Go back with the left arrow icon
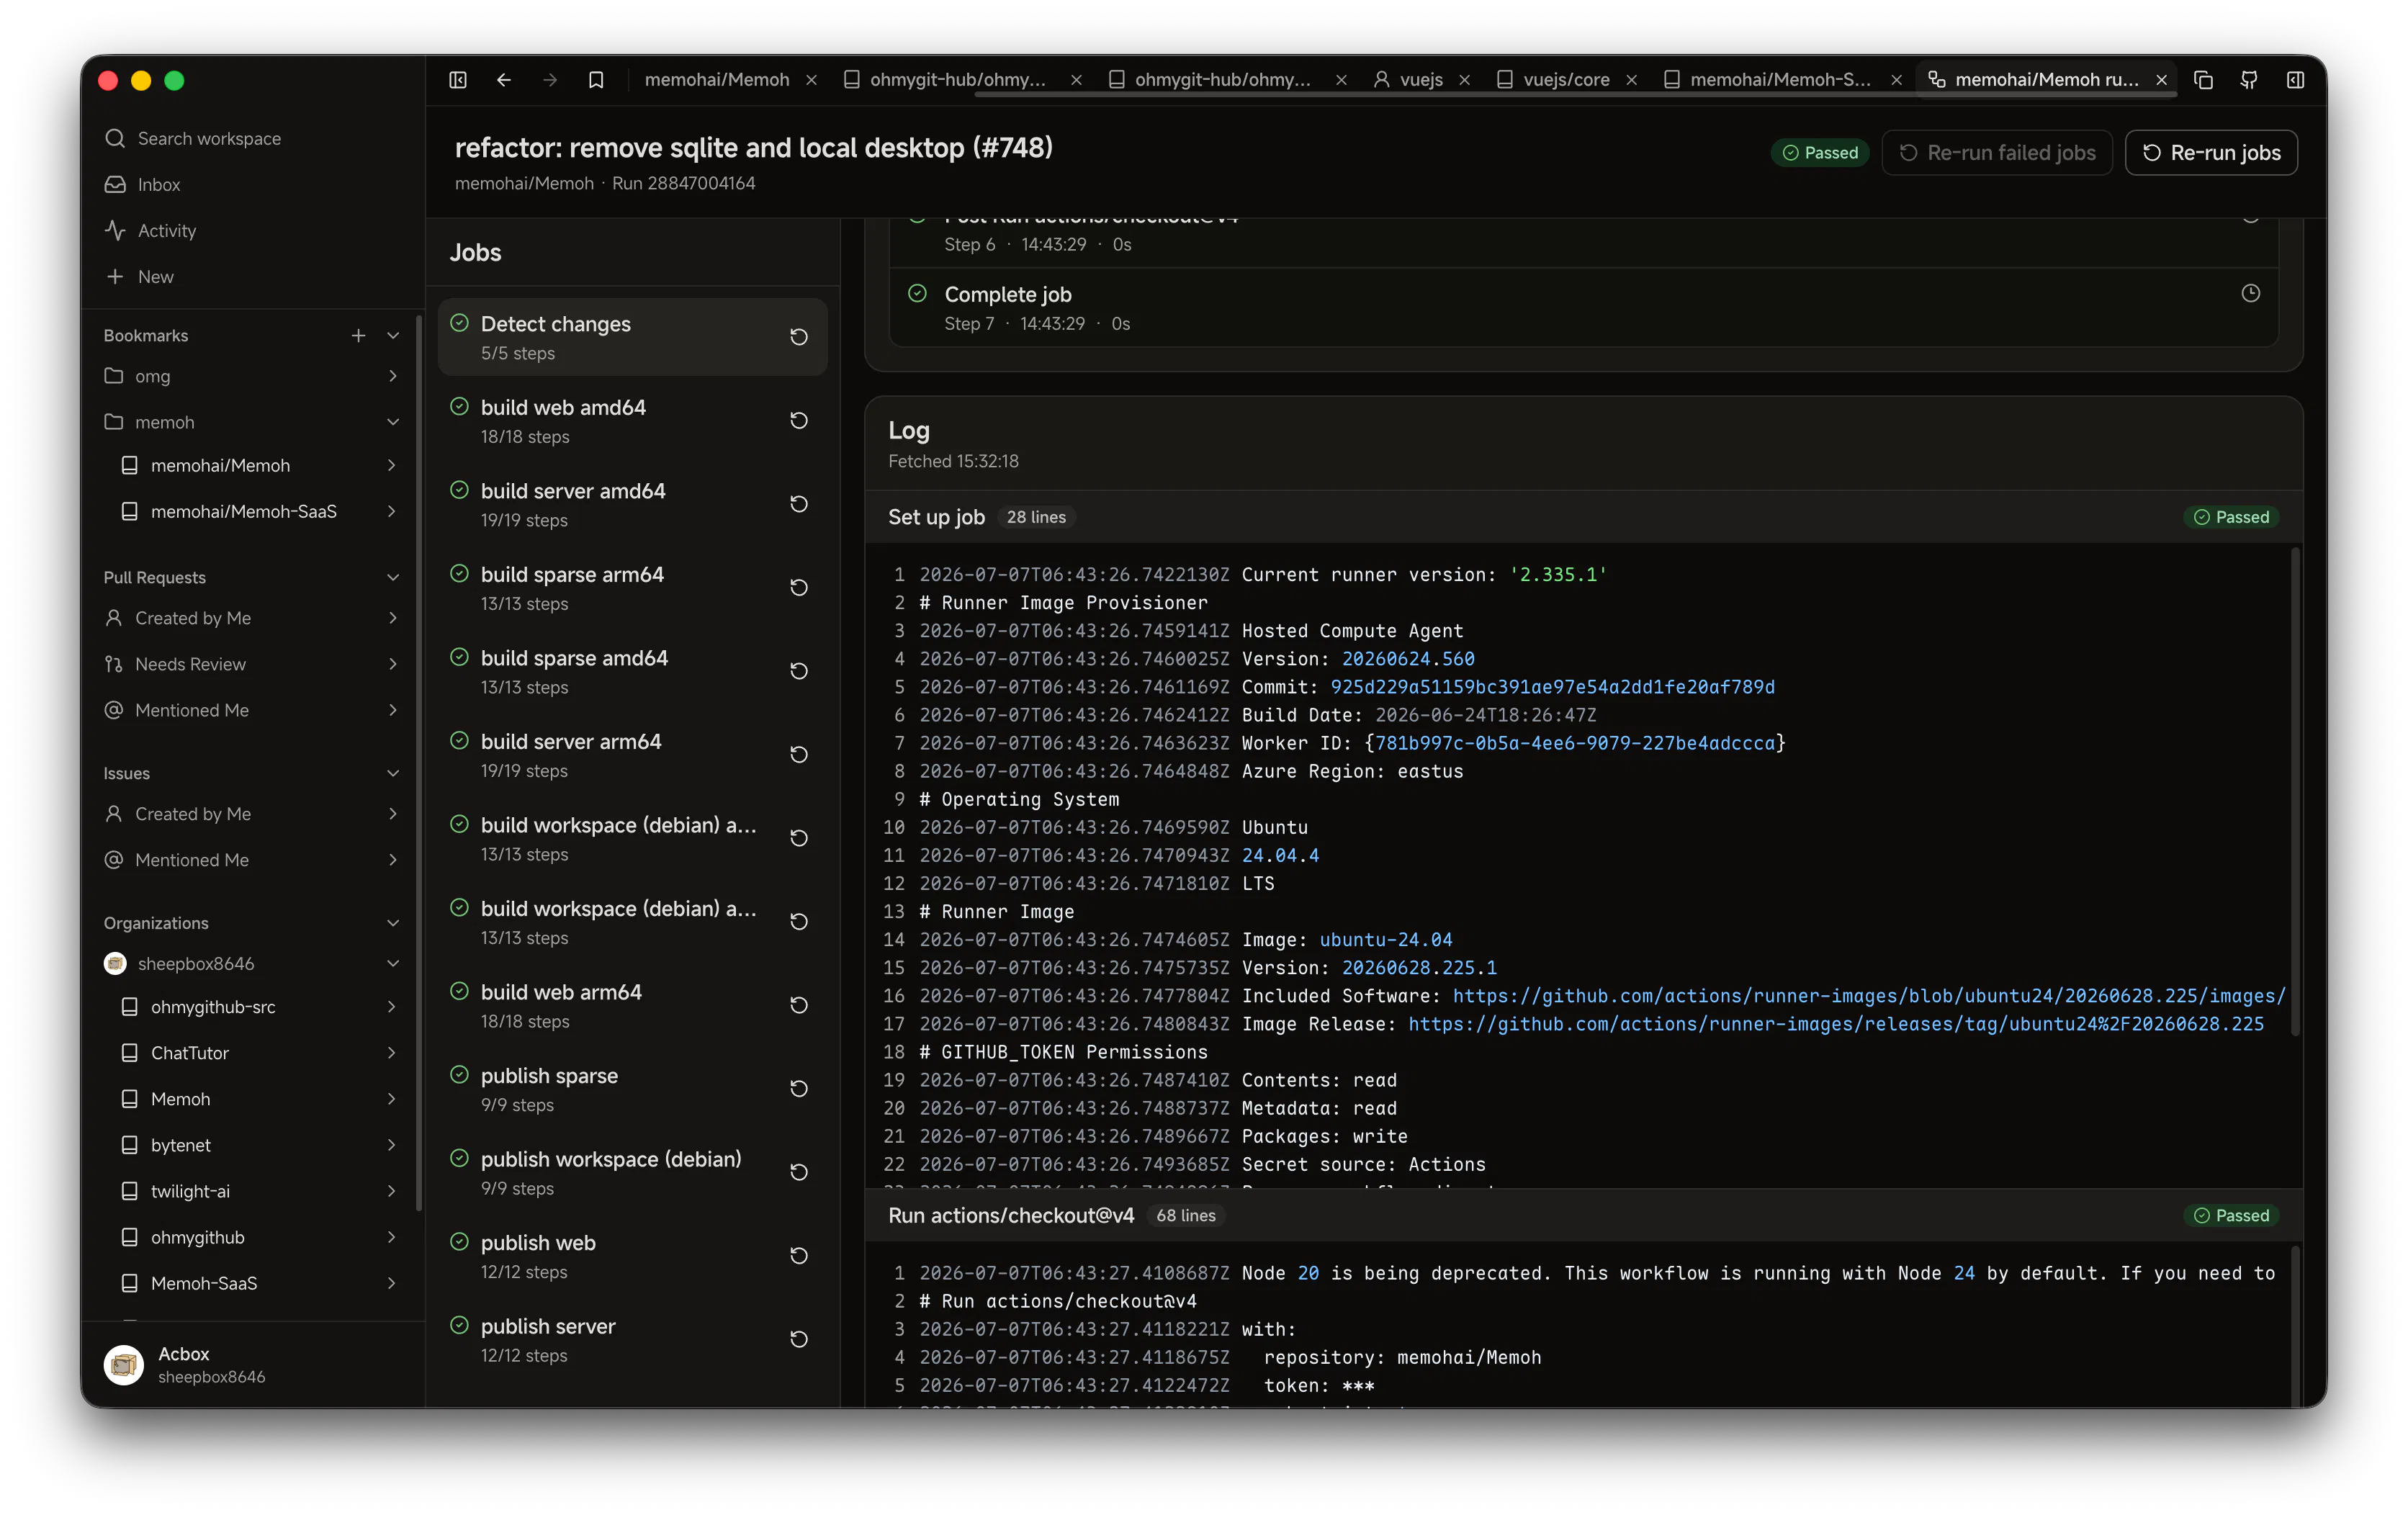The height and width of the screenshot is (1515, 2408). coord(504,80)
